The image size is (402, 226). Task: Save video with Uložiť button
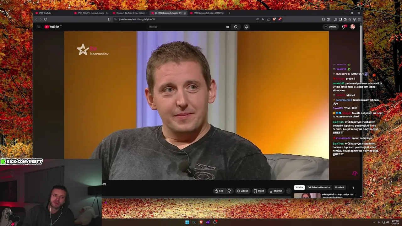259,191
